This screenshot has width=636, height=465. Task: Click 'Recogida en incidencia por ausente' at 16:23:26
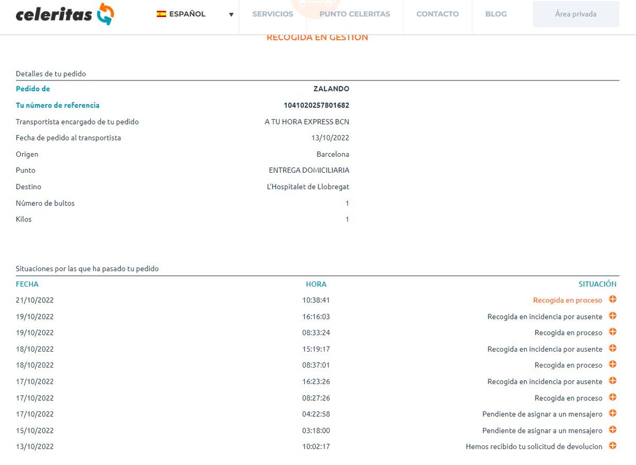545,381
